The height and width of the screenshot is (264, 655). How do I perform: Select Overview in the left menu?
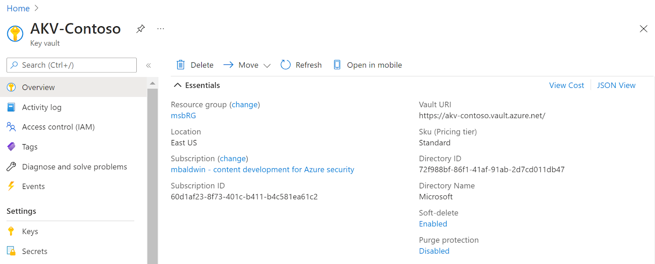(x=38, y=87)
